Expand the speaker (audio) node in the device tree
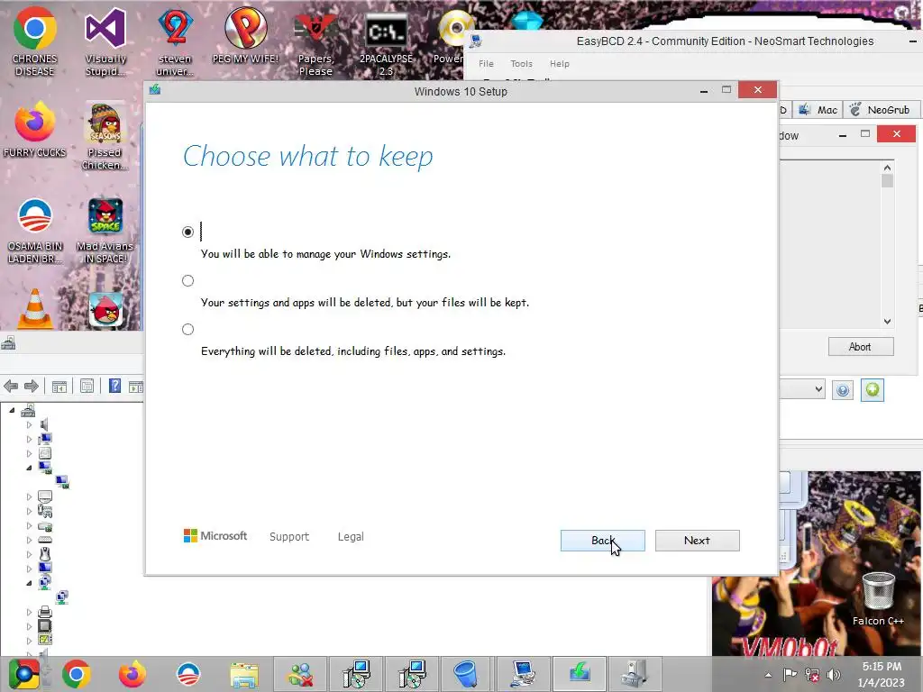Viewport: 923px width, 692px height. point(30,424)
